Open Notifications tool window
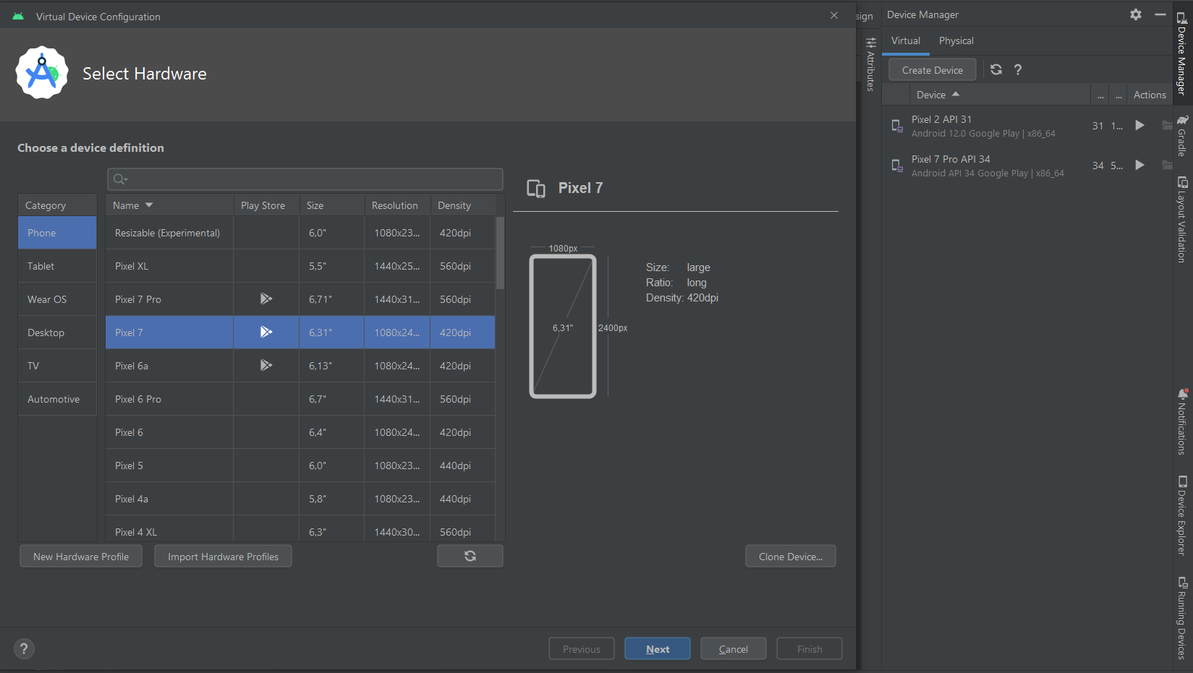The image size is (1193, 673). click(x=1182, y=422)
